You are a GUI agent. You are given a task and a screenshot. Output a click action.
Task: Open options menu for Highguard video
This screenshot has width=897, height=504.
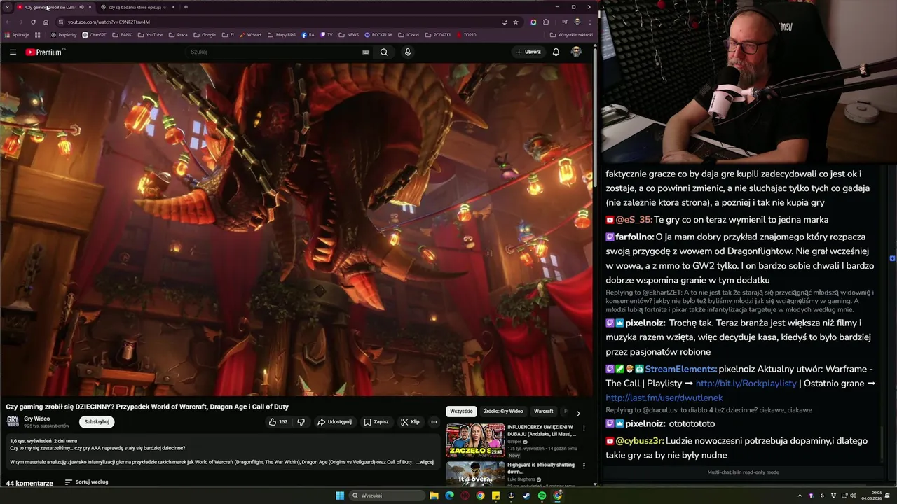click(584, 466)
